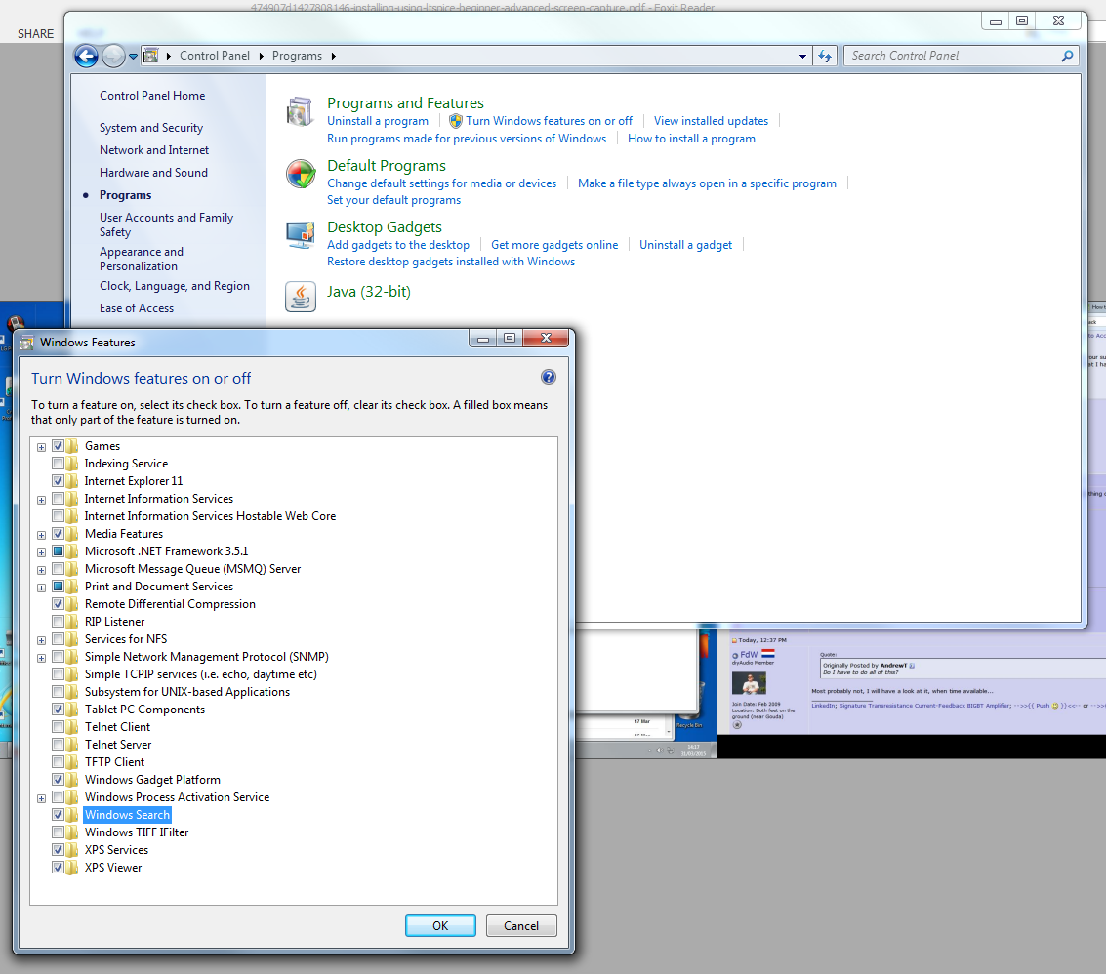Toggle the Microsoft .NET Framework 3.5.1 checkbox
1106x974 pixels.
click(x=58, y=551)
